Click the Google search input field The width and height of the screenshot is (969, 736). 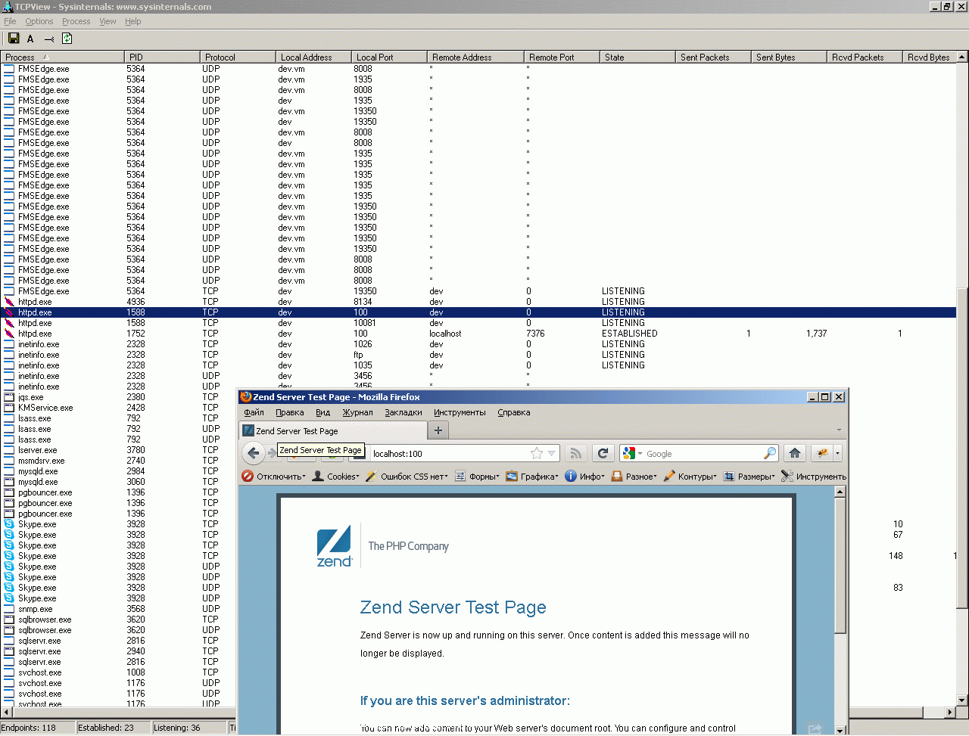703,453
